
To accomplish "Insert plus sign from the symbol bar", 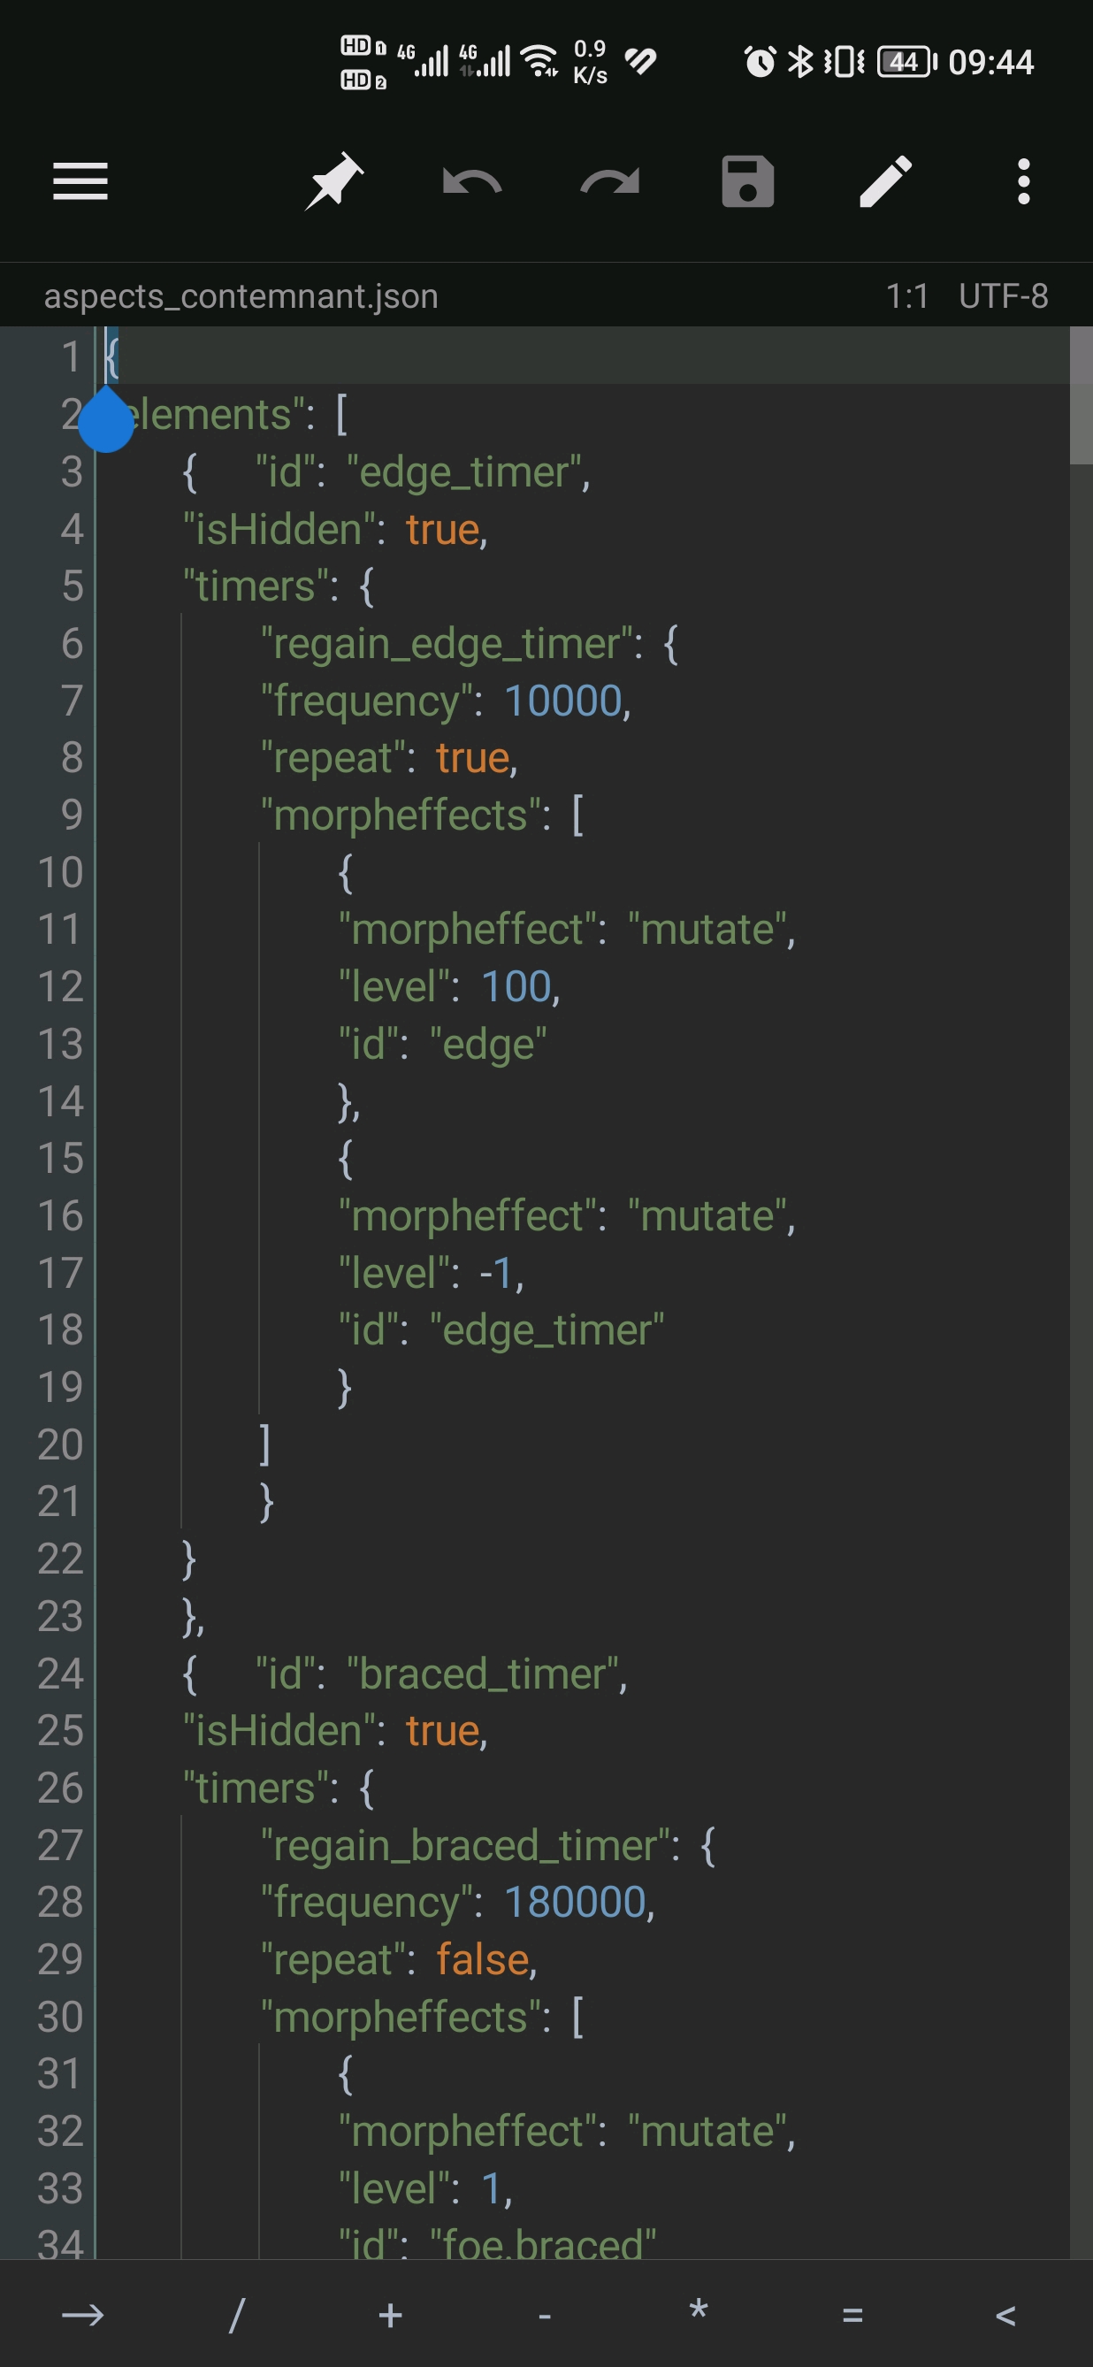I will click(x=390, y=2315).
